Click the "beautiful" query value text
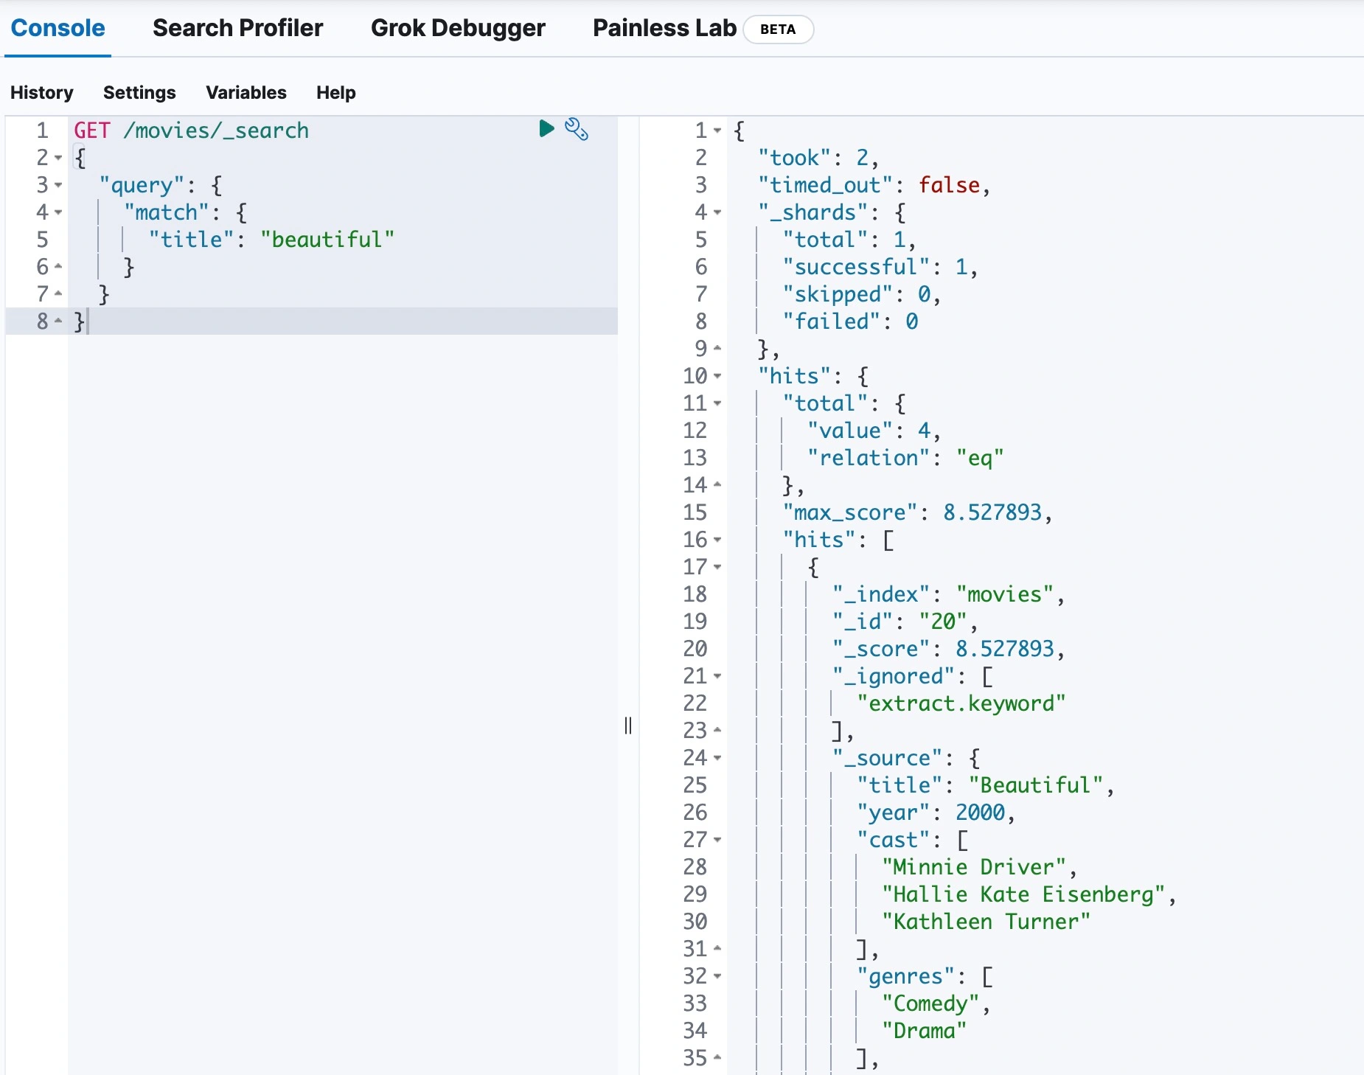Image resolution: width=1364 pixels, height=1075 pixels. tap(327, 240)
